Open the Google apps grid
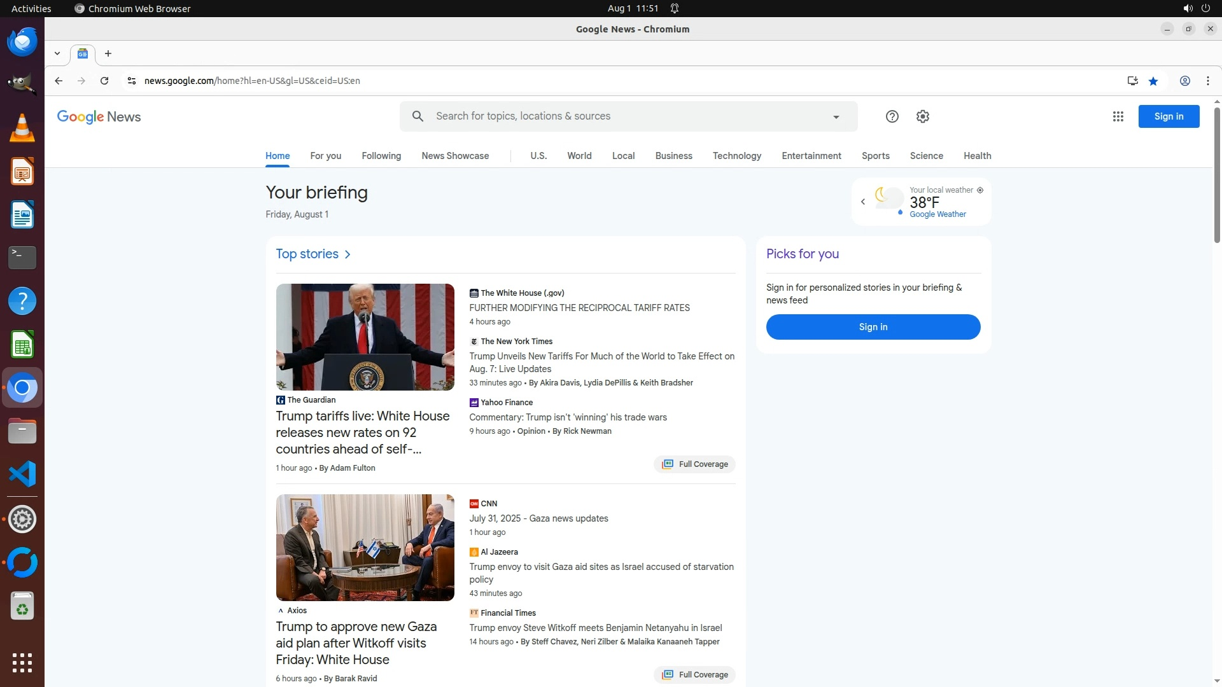This screenshot has height=687, width=1222. pyautogui.click(x=1118, y=116)
